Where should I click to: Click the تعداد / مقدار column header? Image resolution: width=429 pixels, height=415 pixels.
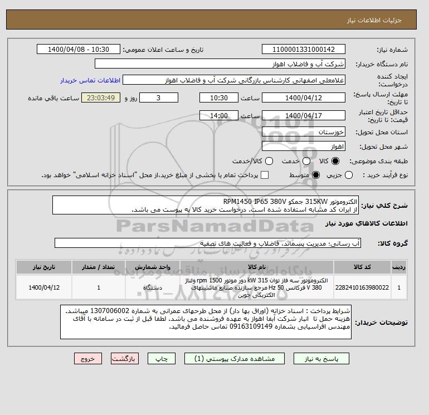(99, 267)
